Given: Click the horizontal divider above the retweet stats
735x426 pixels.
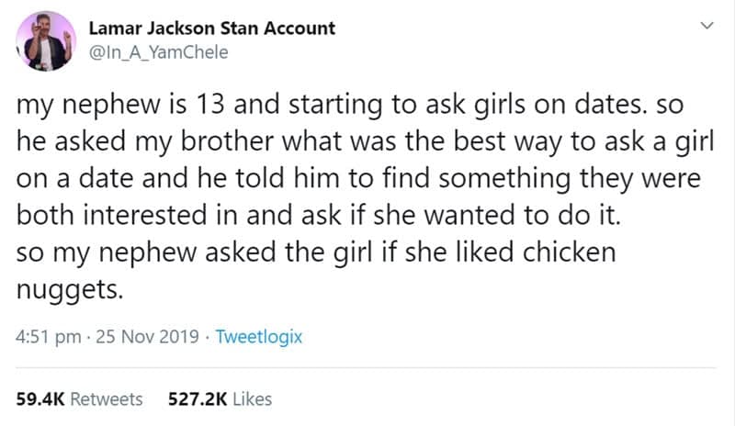Looking at the screenshot, I should (x=367, y=369).
